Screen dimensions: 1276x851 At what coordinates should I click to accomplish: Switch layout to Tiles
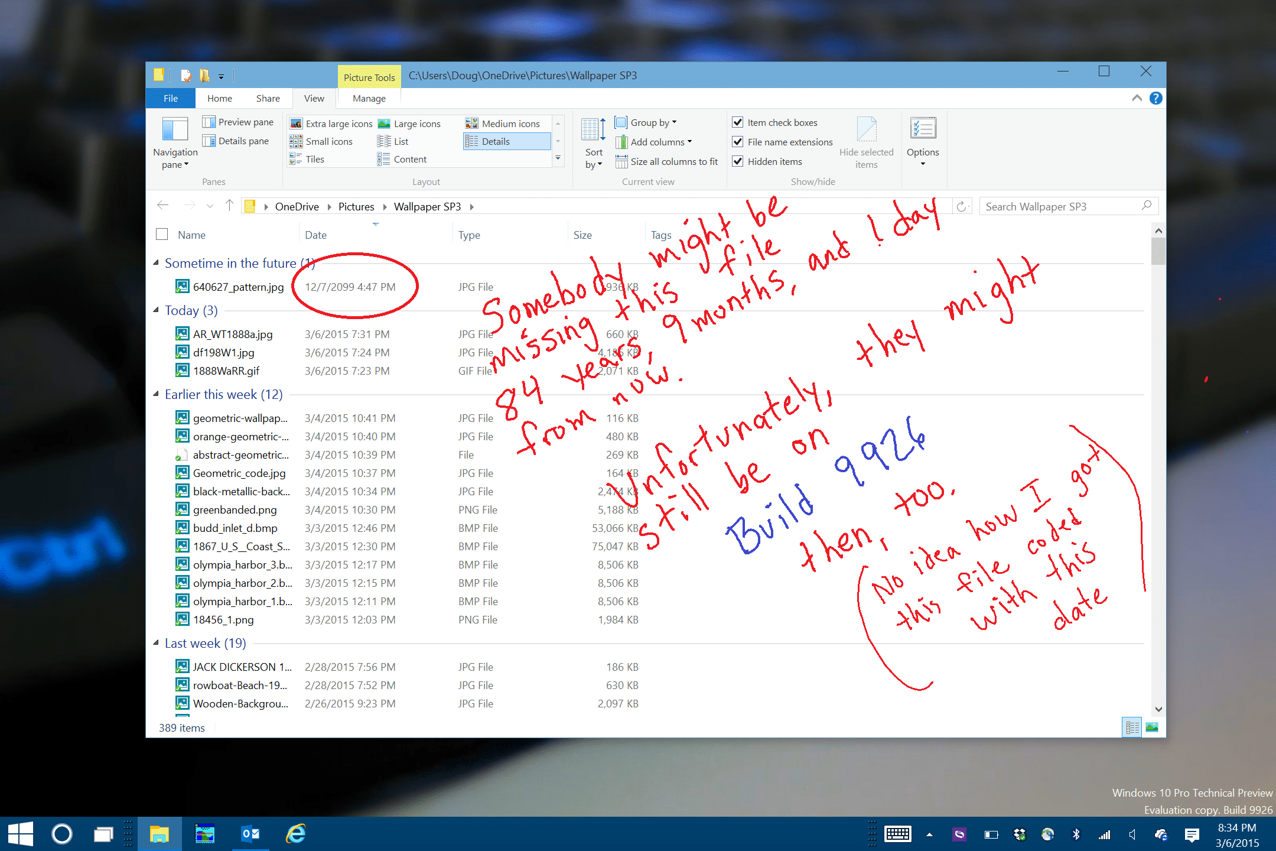pyautogui.click(x=307, y=159)
